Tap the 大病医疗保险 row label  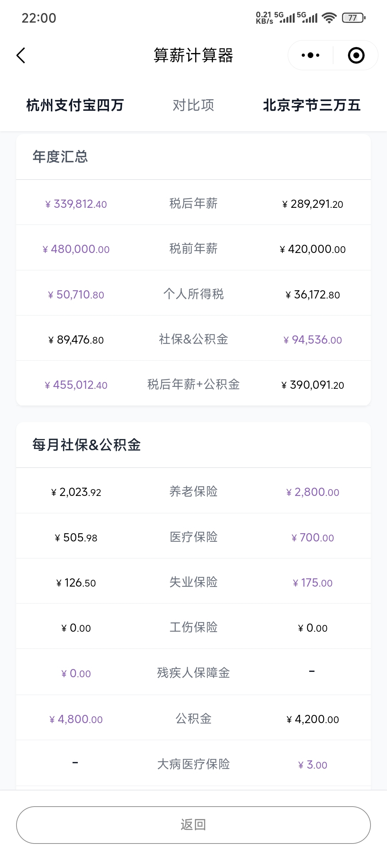pos(193,764)
